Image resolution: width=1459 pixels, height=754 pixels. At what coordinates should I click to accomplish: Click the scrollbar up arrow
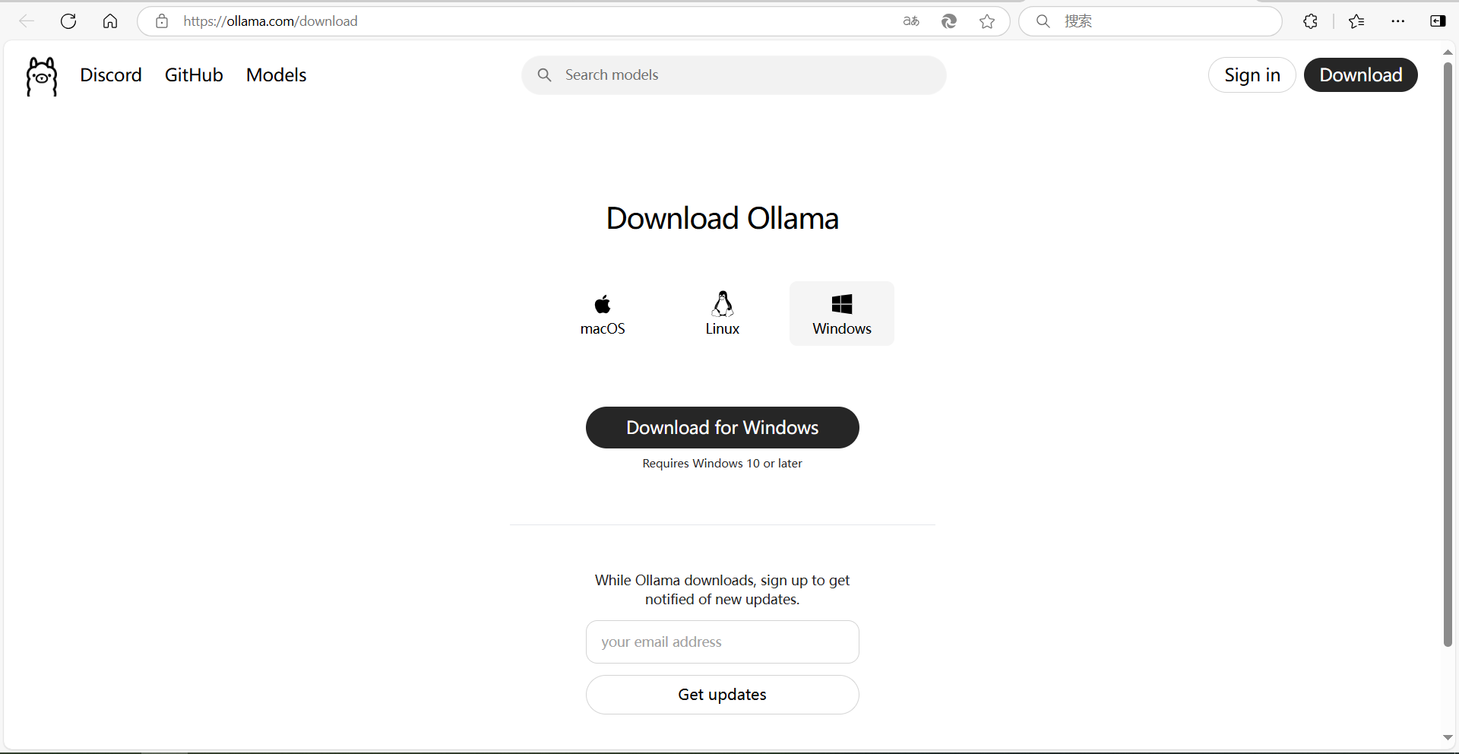[x=1448, y=52]
